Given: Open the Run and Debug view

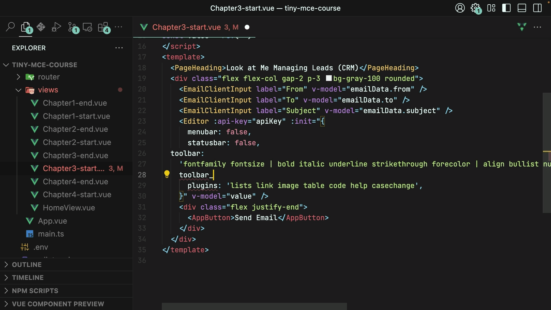Looking at the screenshot, I should [56, 27].
